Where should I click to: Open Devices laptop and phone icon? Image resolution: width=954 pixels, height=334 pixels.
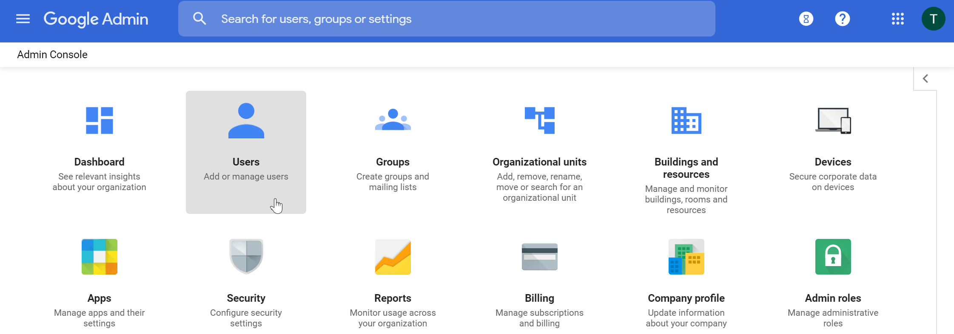click(x=833, y=121)
